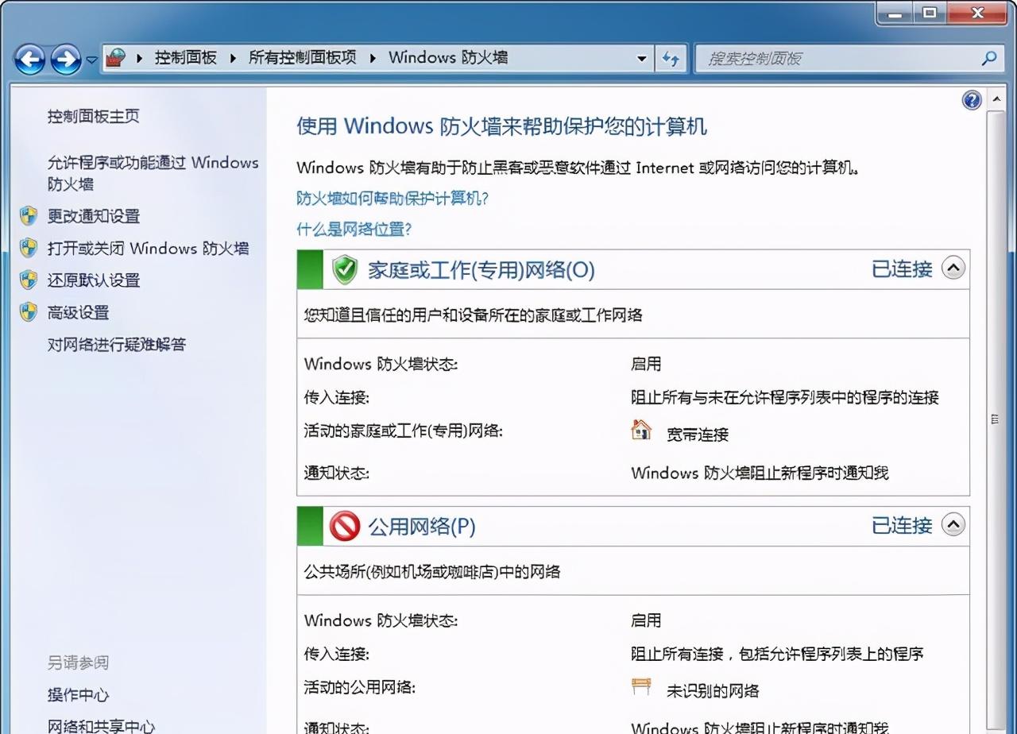Open 防火墙如何帮助保护计算机? help link
1017x734 pixels.
tap(392, 198)
